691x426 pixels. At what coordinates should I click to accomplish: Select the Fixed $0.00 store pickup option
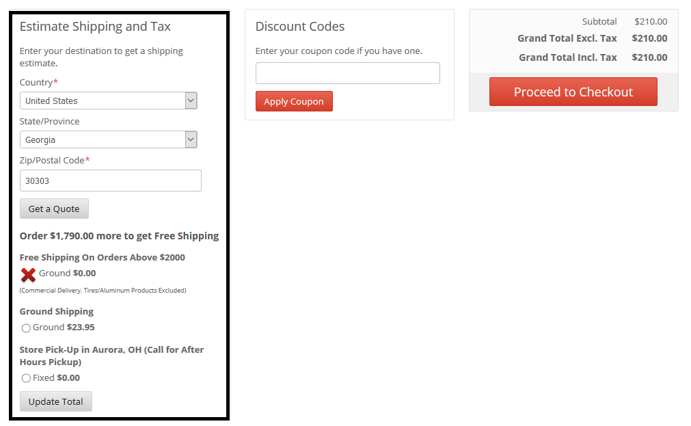click(25, 377)
